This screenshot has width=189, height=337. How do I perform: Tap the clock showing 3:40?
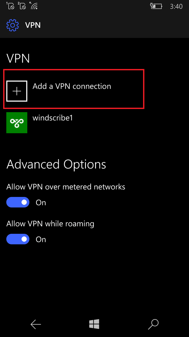pyautogui.click(x=176, y=7)
